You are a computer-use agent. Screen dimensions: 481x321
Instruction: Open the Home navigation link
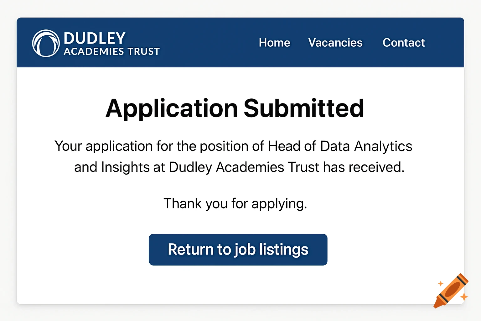[x=274, y=43]
